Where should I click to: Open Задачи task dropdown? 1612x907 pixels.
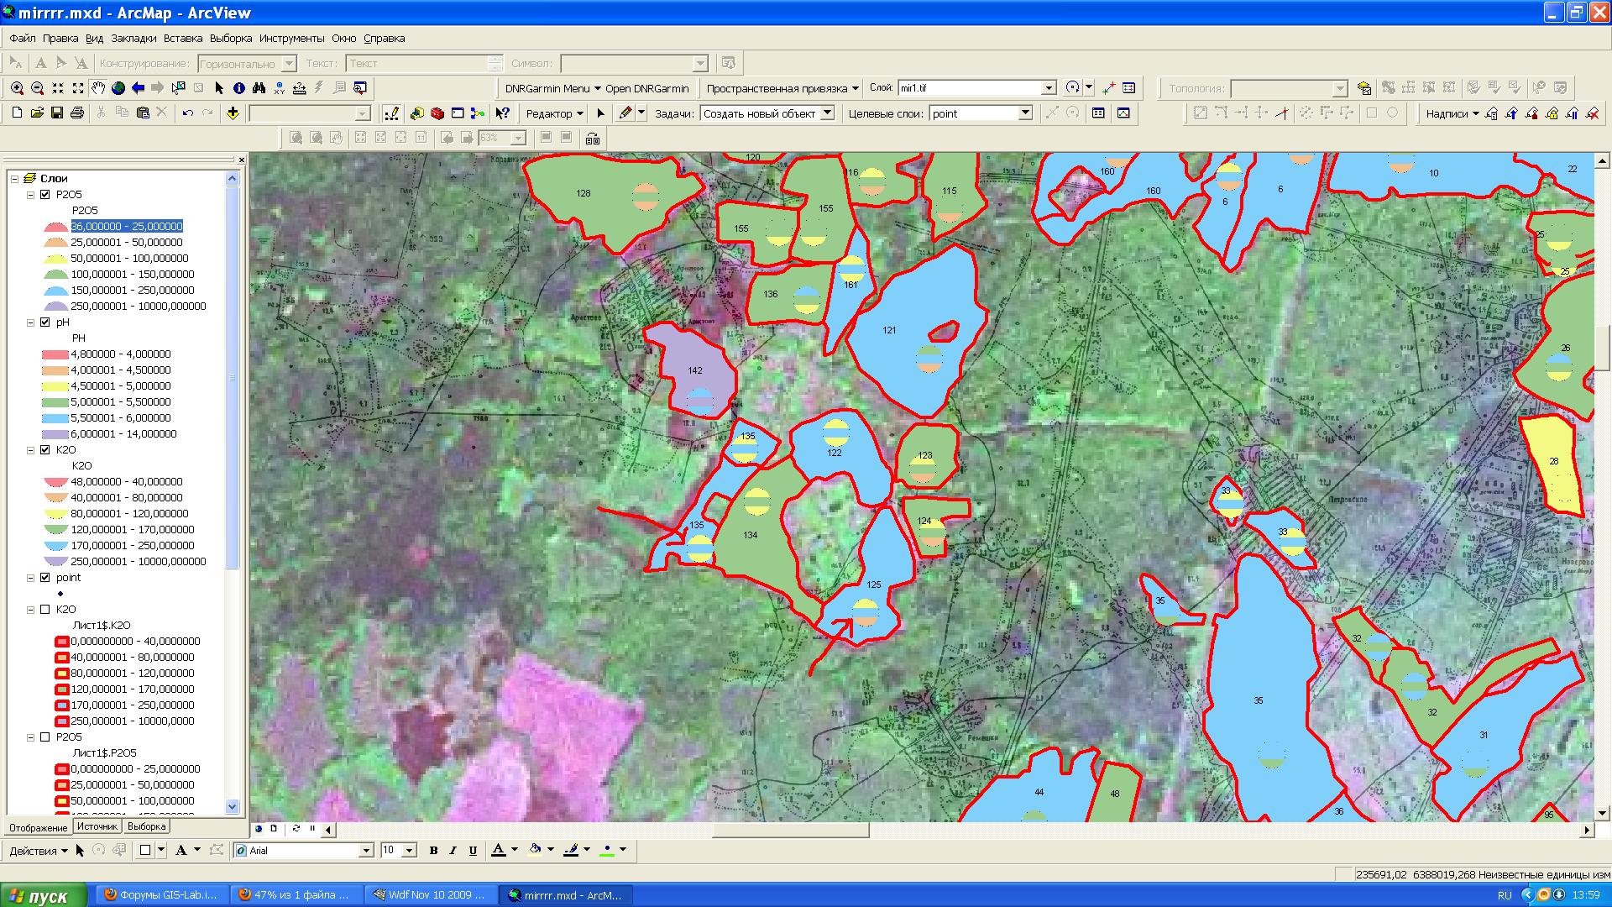pos(827,113)
